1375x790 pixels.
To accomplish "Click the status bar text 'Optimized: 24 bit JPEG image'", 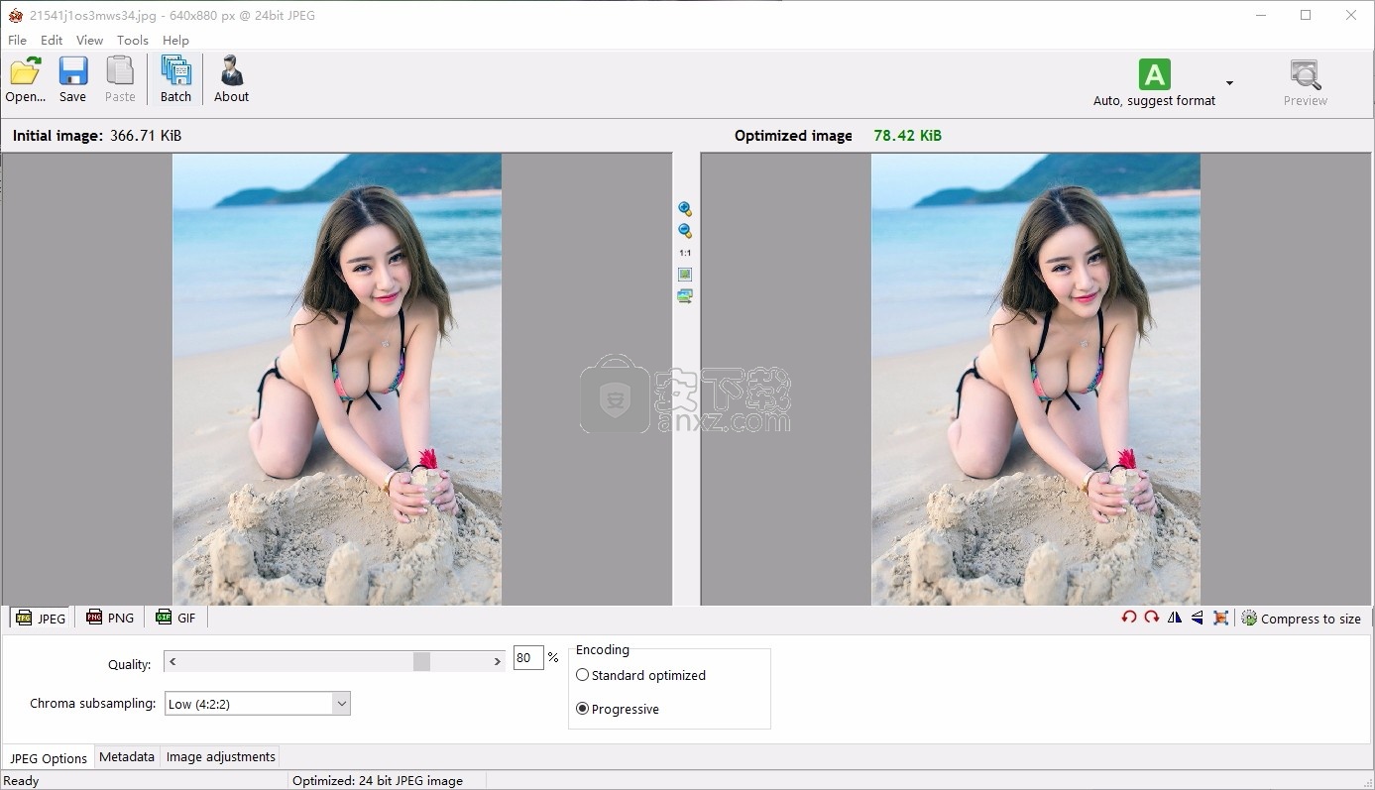I will click(x=378, y=781).
